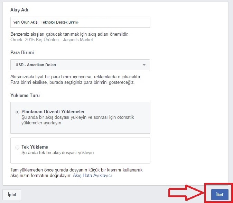Open the Akış Hata Ayıklayıcı link
The width and height of the screenshot is (233, 203).
[92, 175]
